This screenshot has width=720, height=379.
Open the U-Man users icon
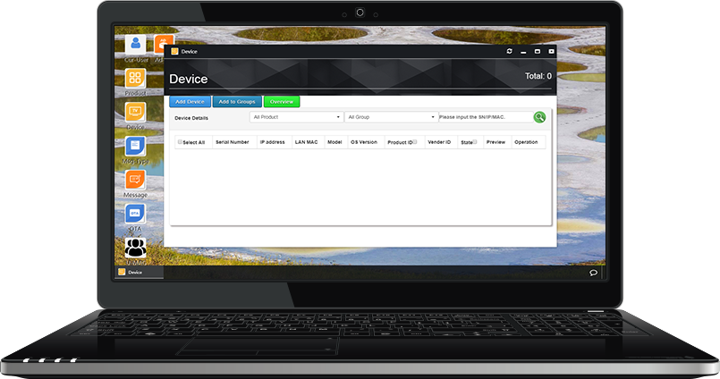click(x=135, y=247)
